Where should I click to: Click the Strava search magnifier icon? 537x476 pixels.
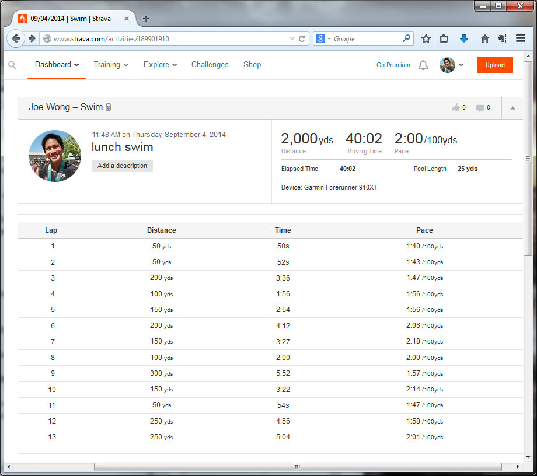12,65
